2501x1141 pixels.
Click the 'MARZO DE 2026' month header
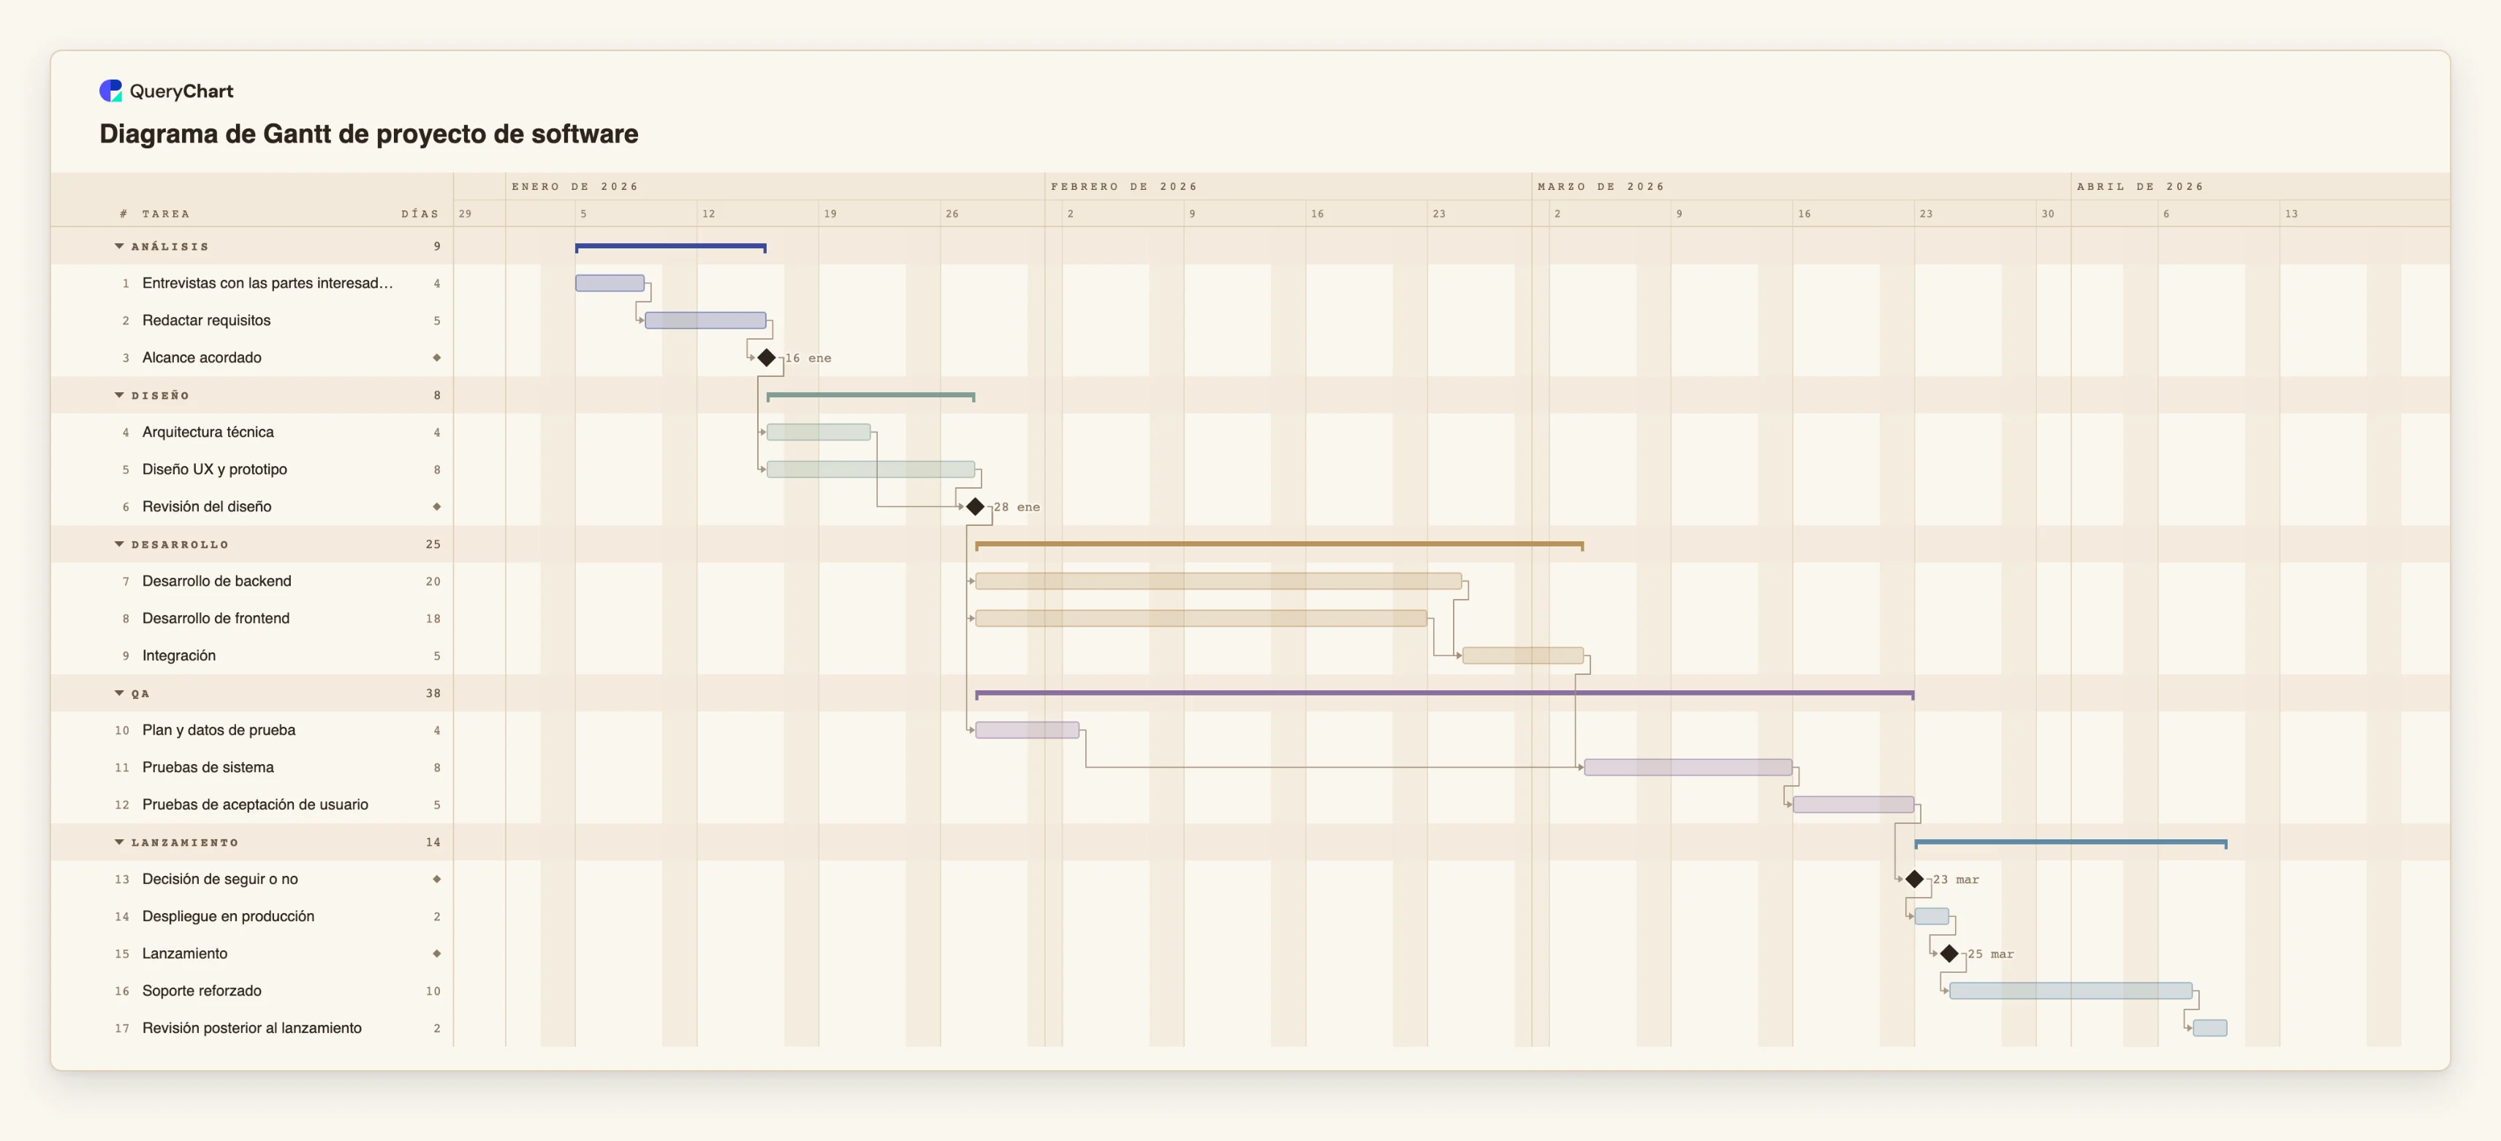click(1601, 186)
